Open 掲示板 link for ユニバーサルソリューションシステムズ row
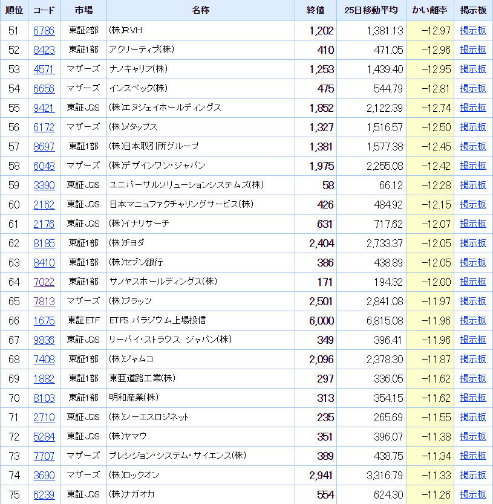This screenshot has height=504, width=493. click(473, 185)
